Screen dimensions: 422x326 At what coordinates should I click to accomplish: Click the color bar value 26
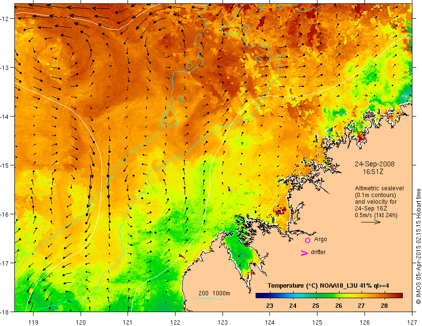point(339,305)
